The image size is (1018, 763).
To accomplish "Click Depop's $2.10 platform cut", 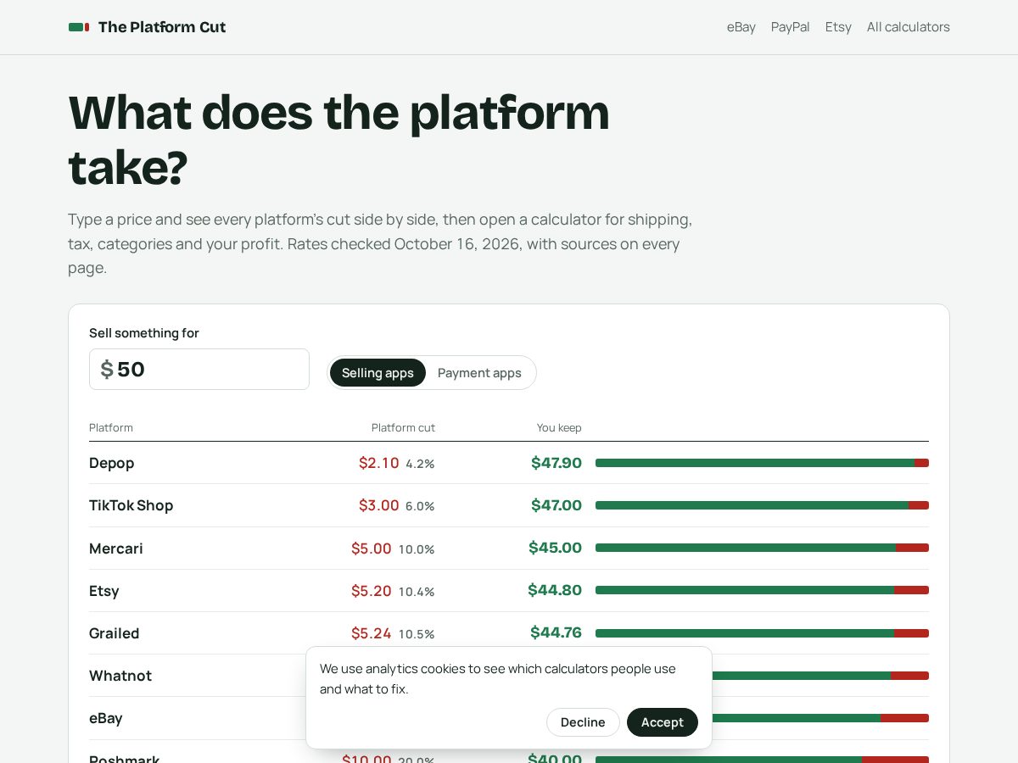I will tap(379, 463).
